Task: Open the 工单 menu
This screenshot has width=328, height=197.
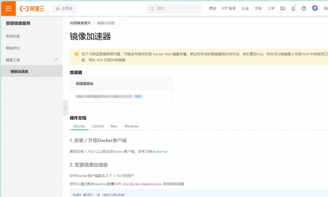Action: point(271,8)
